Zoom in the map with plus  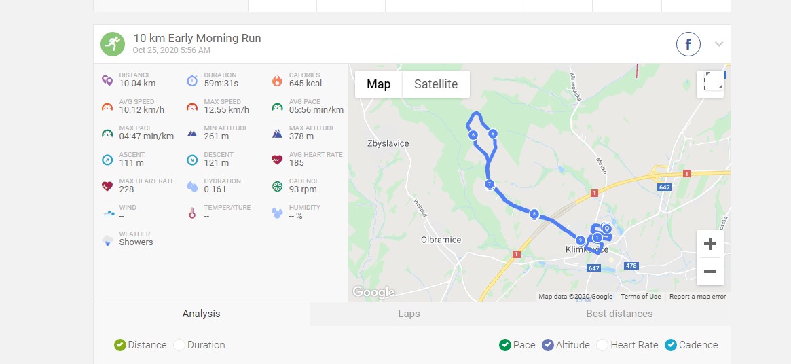pyautogui.click(x=710, y=244)
